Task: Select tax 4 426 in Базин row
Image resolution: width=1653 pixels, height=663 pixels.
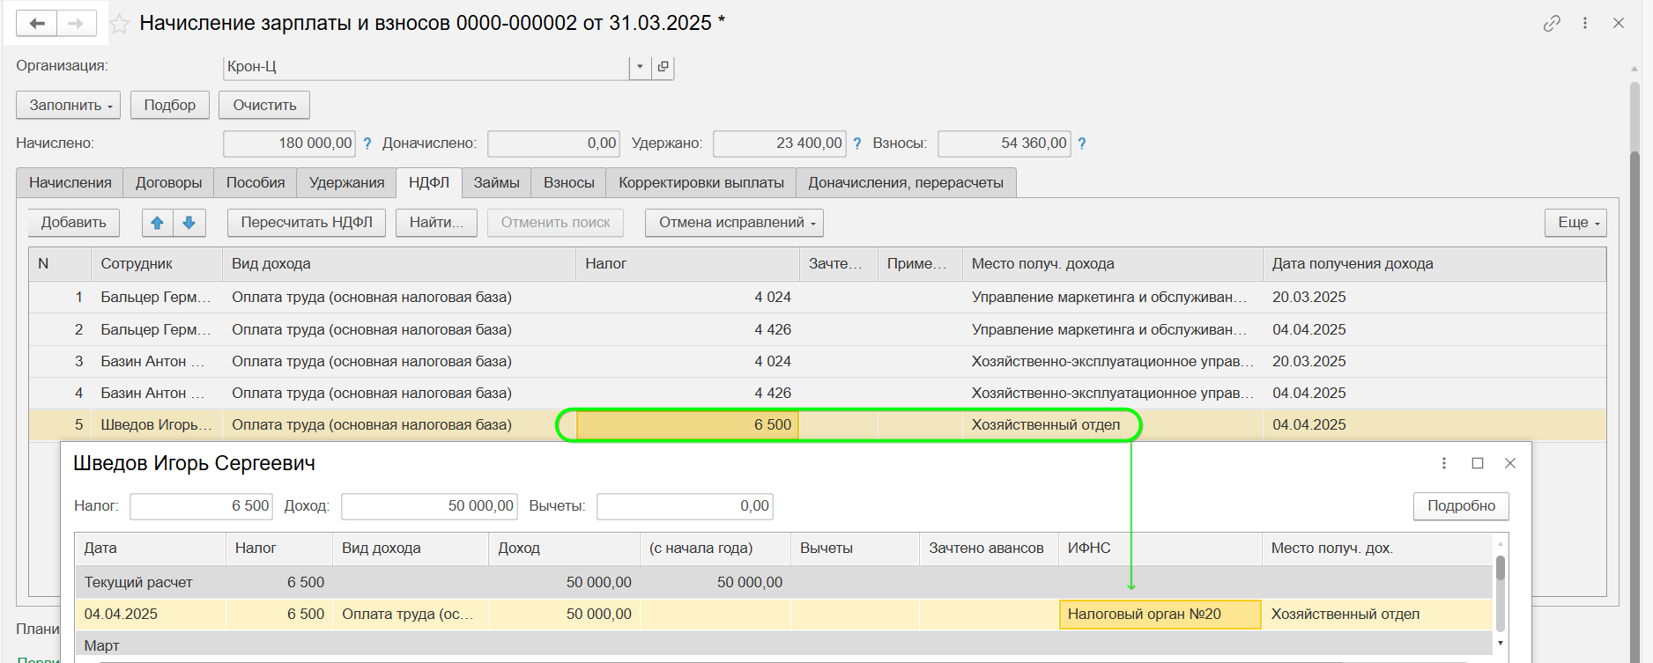Action: [x=687, y=393]
